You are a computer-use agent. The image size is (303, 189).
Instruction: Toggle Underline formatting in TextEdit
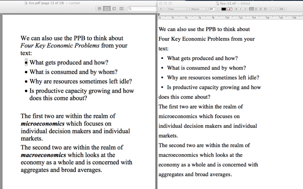[245, 9]
